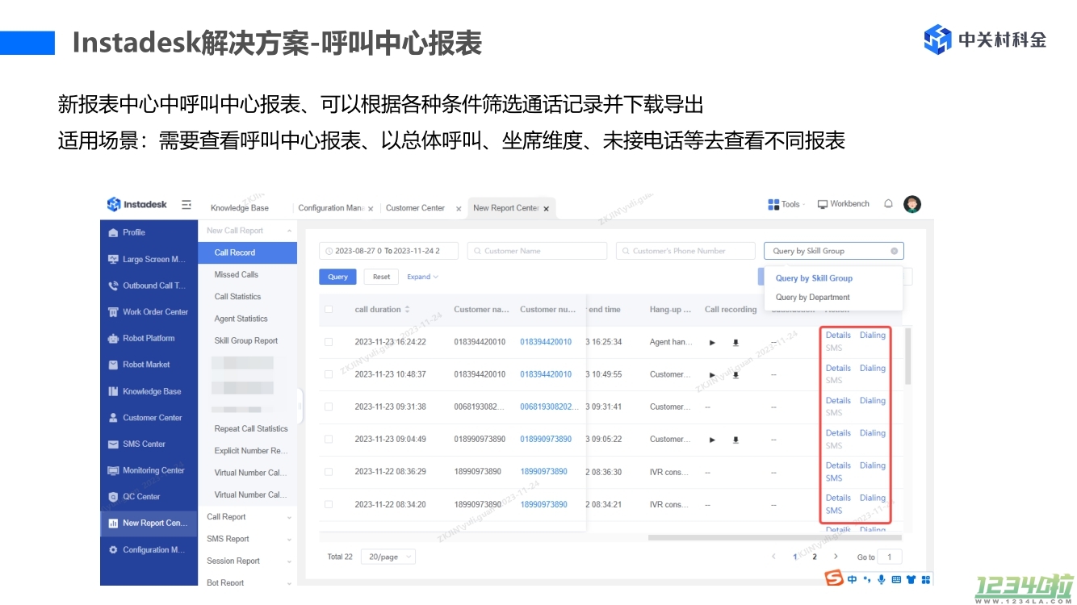1077x605 pixels.
Task: Open the 20/page page size dropdown
Action: pyautogui.click(x=388, y=557)
